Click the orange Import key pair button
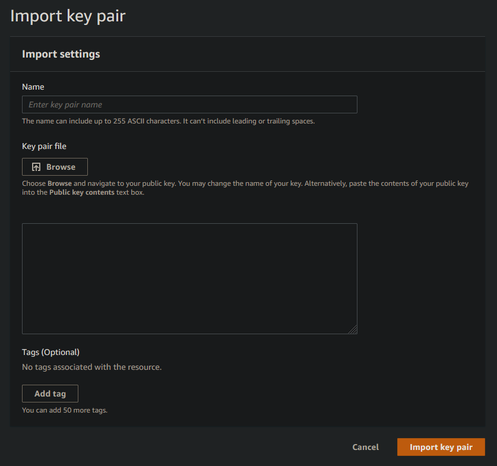The width and height of the screenshot is (497, 466). 441,447
